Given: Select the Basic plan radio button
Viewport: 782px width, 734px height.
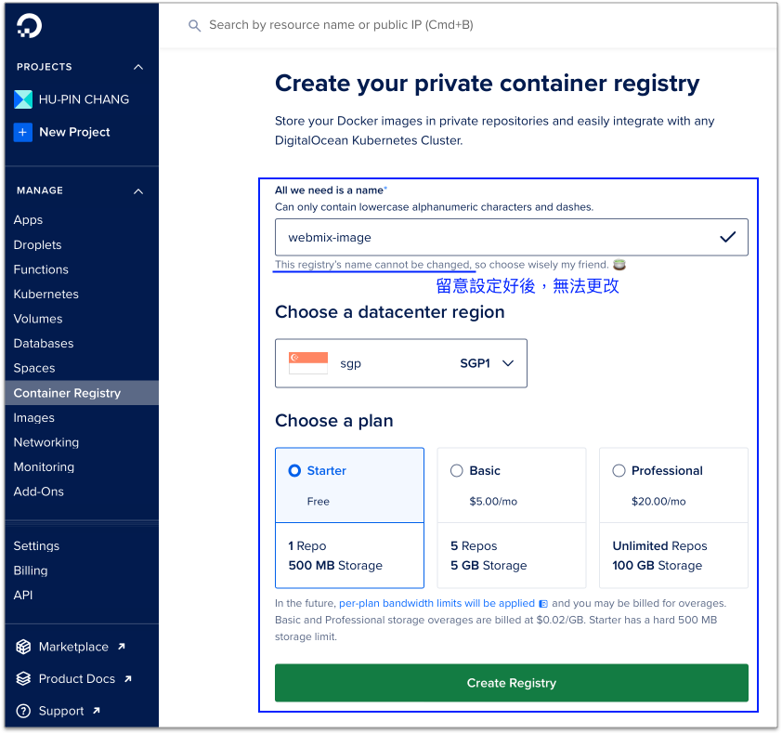Looking at the screenshot, I should (x=456, y=470).
